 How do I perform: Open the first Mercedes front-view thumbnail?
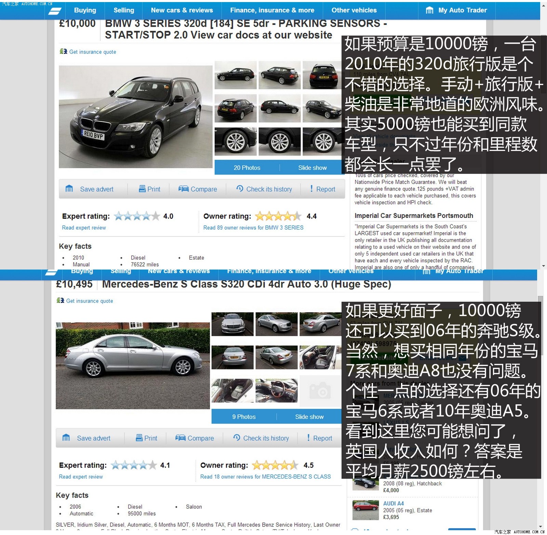232,324
